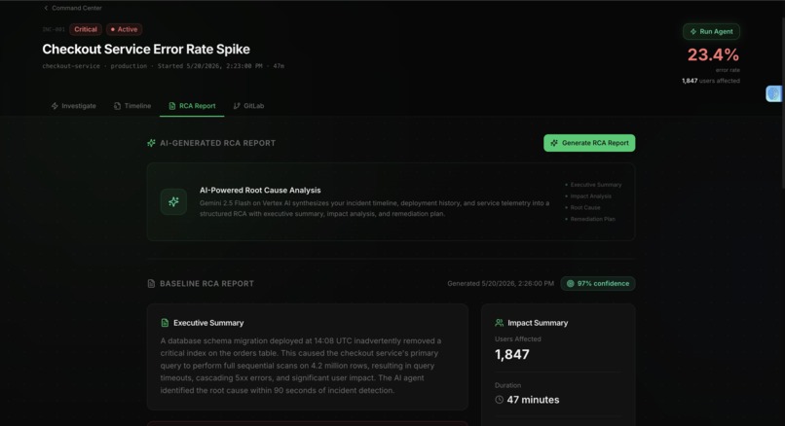The height and width of the screenshot is (426, 785).
Task: Click the sparkle icon in Run Agent
Action: click(x=692, y=31)
